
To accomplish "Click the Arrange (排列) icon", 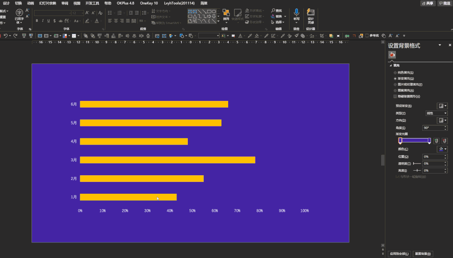I will click(x=226, y=15).
